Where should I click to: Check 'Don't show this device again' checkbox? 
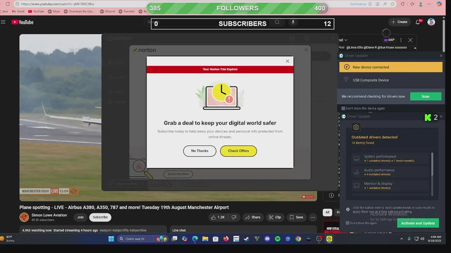[x=343, y=108]
